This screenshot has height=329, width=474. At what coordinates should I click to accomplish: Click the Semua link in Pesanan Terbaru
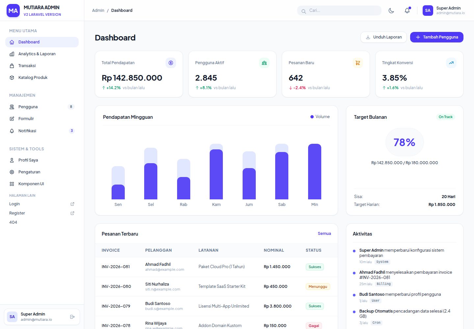324,234
